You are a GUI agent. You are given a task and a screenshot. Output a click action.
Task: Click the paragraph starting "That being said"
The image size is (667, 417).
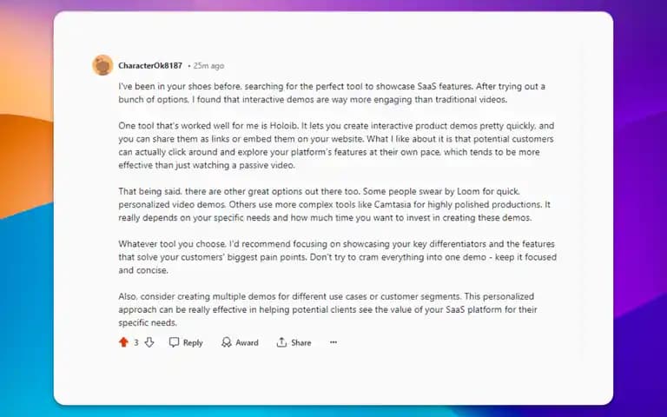[334, 205]
